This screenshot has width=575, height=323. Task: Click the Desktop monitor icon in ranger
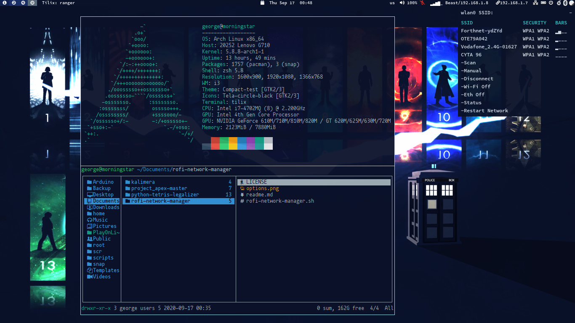pyautogui.click(x=89, y=195)
